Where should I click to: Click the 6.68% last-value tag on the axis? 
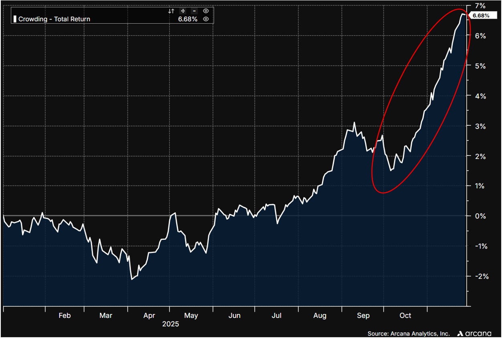pos(481,16)
